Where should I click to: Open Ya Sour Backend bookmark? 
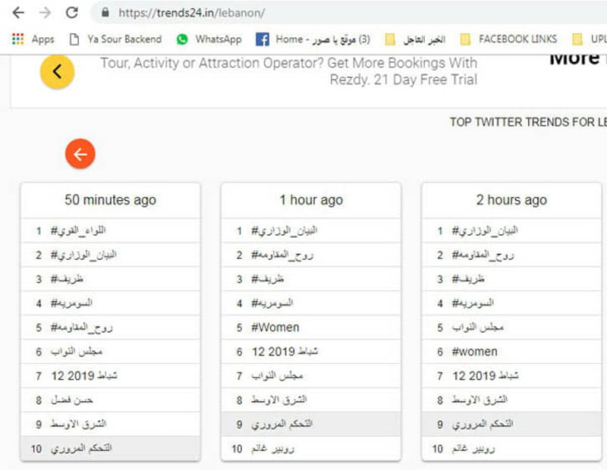pos(115,39)
